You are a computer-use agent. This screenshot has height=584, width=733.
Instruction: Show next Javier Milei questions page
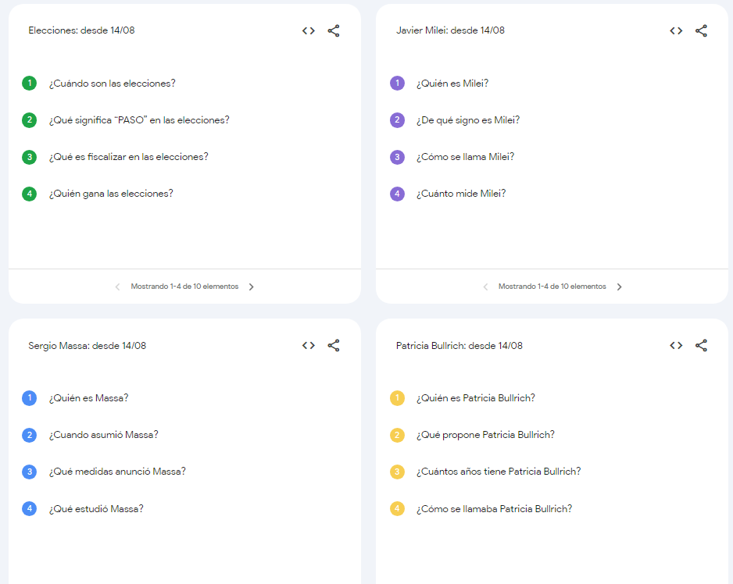pos(620,287)
